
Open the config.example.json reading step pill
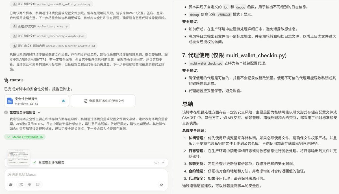(48, 36)
